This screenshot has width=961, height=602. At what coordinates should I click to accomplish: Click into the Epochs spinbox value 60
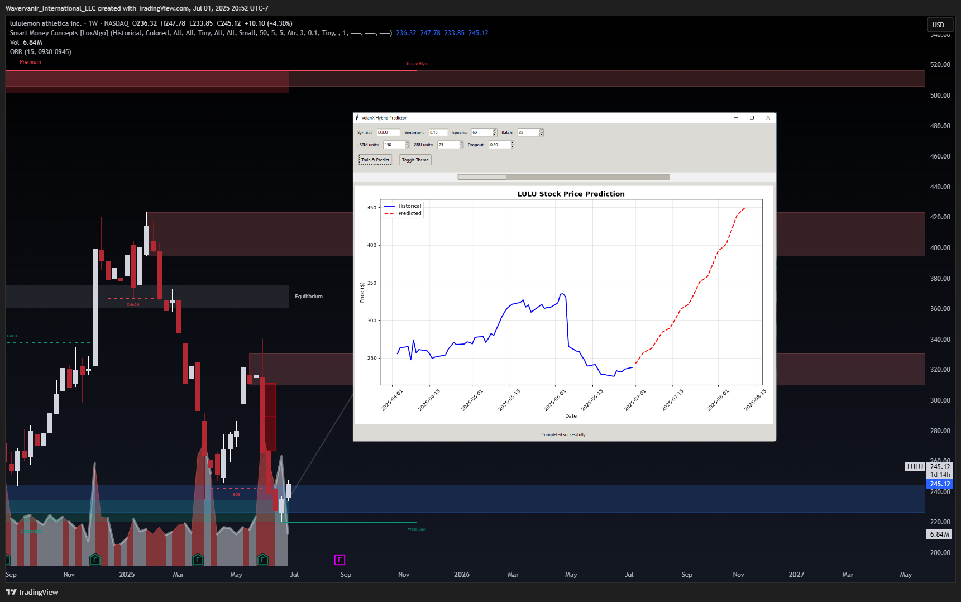[x=482, y=132]
